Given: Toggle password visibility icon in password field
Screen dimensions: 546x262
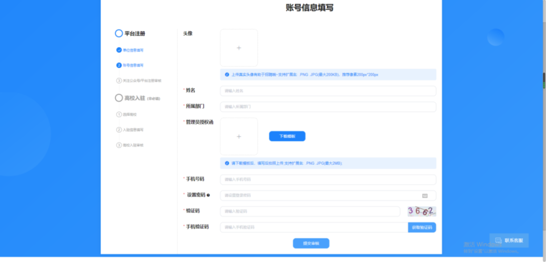Looking at the screenshot, I should click(425, 196).
